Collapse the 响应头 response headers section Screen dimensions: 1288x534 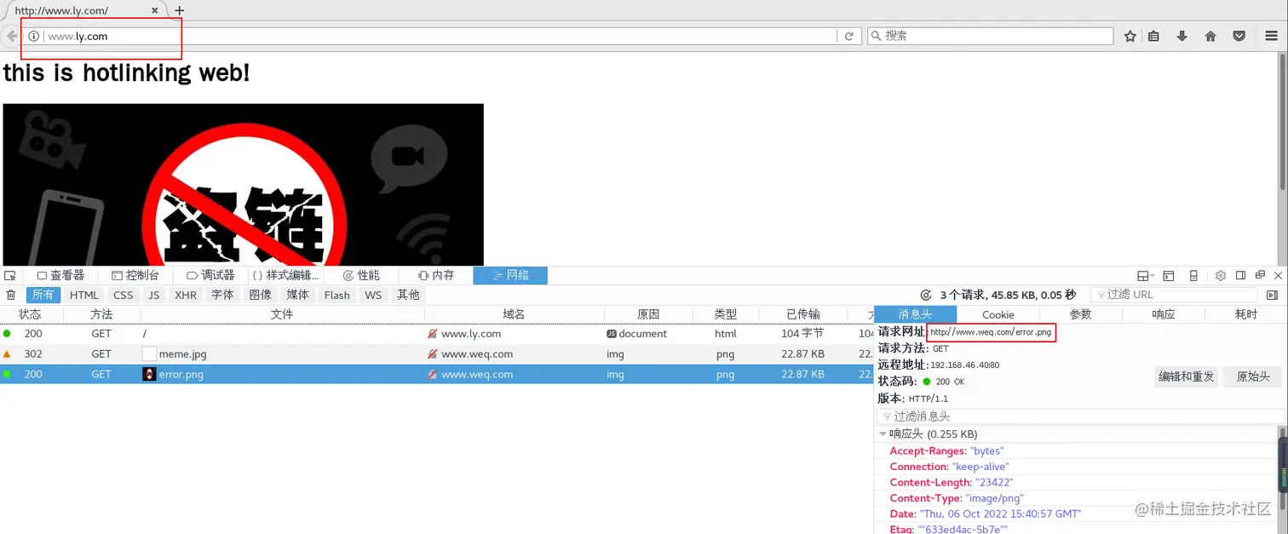point(883,434)
